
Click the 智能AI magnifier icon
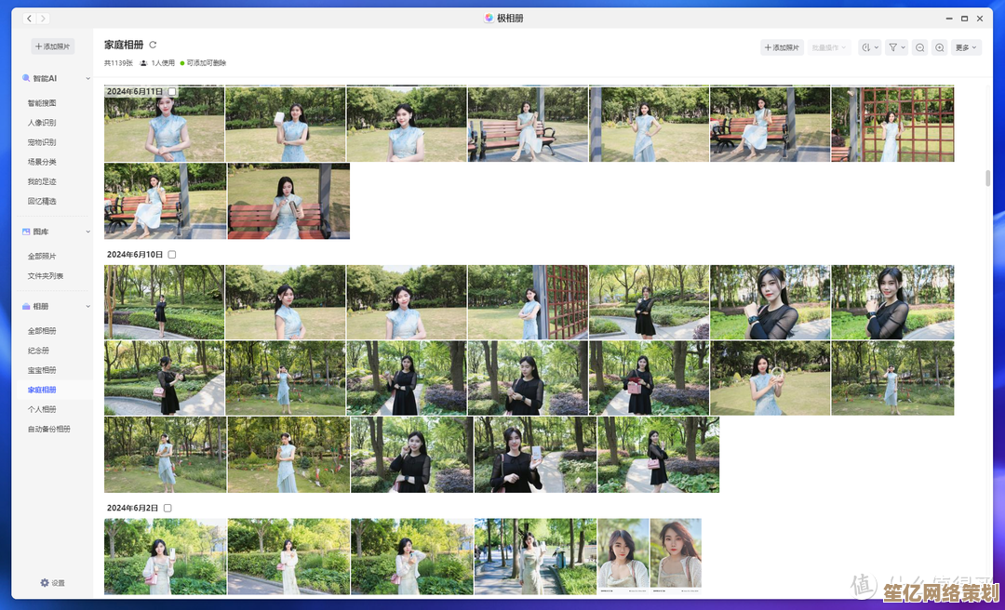[26, 79]
